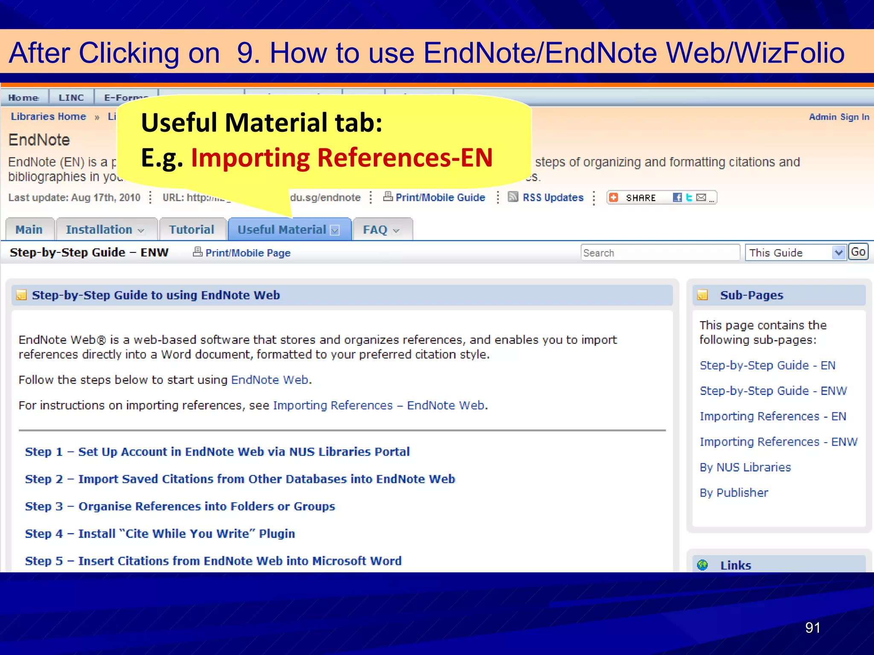Expand the FAQ tab dropdown arrow
This screenshot has width=874, height=655.
(396, 231)
